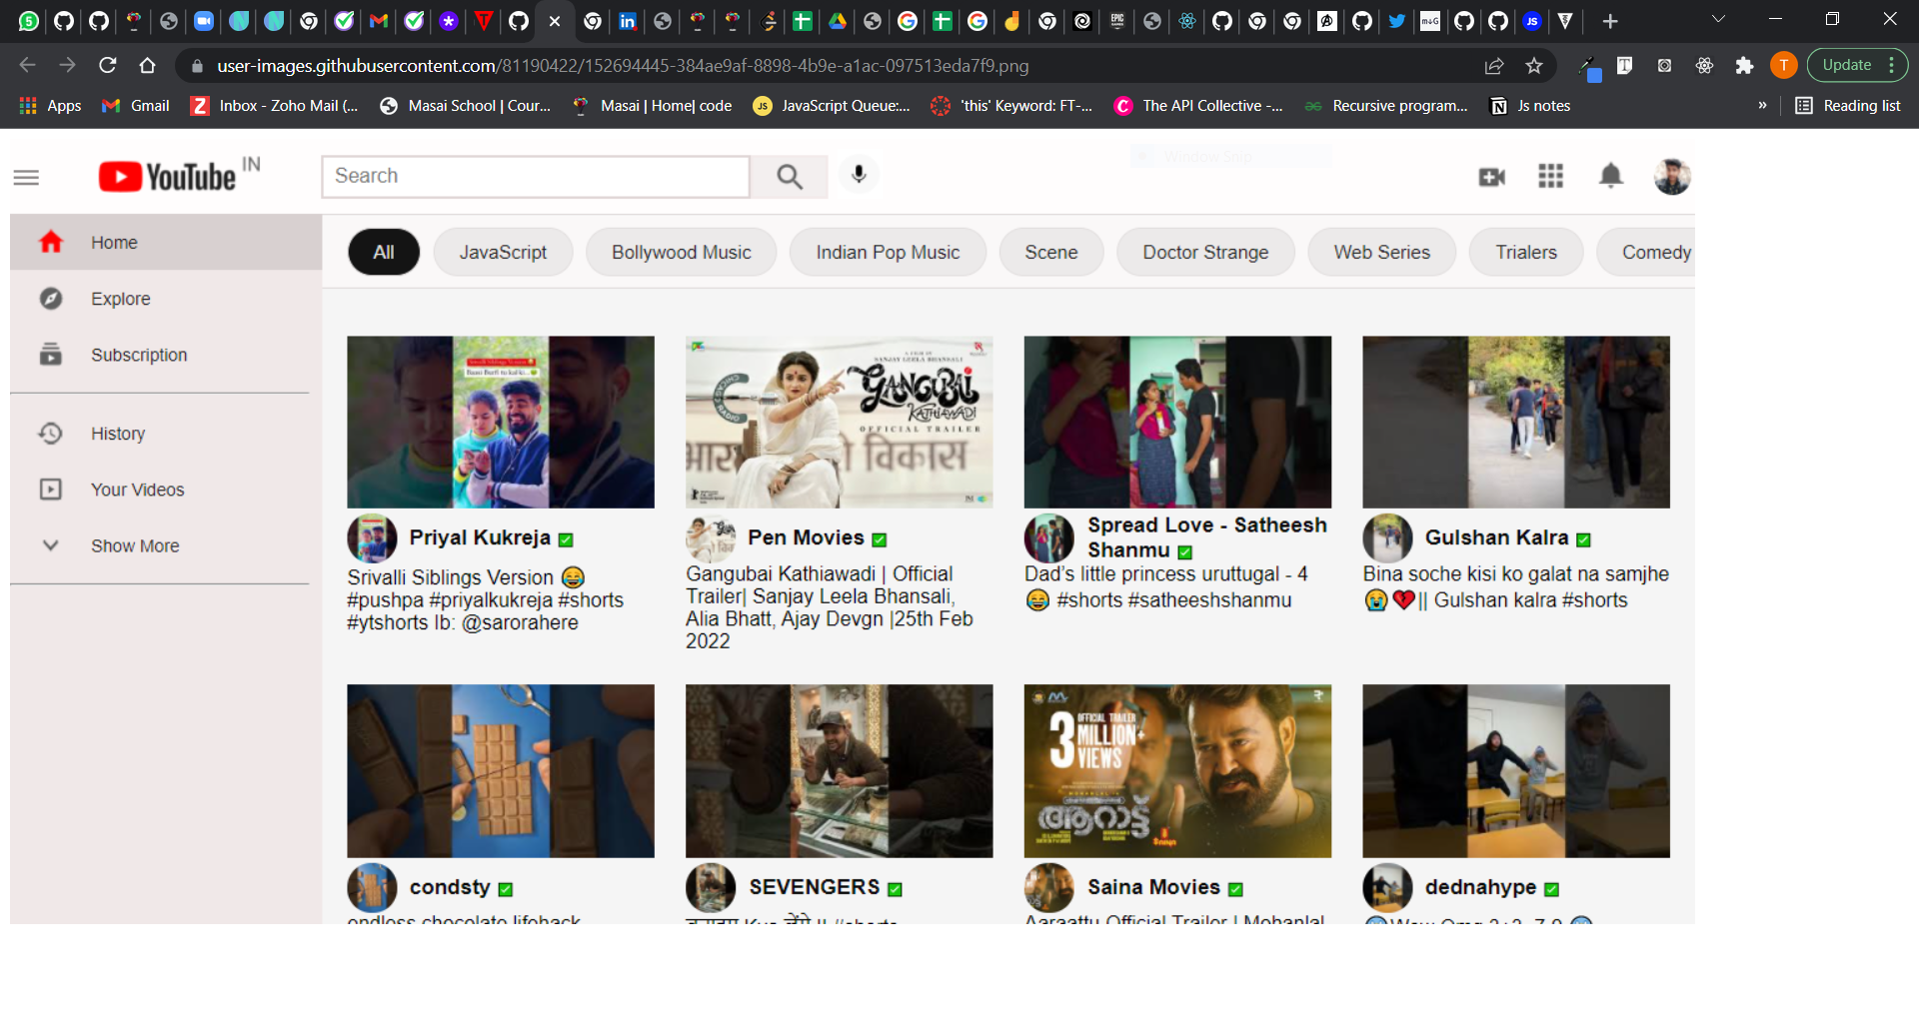Open the notifications bell

(x=1610, y=177)
